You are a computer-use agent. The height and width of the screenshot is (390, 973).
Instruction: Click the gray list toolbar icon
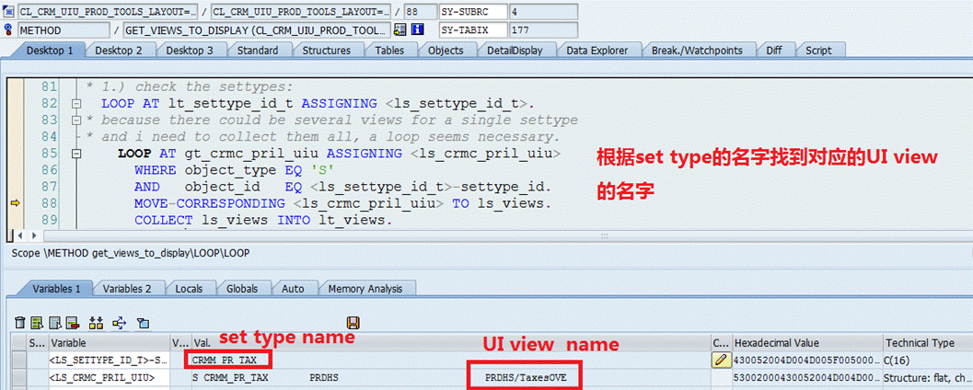pos(55,323)
